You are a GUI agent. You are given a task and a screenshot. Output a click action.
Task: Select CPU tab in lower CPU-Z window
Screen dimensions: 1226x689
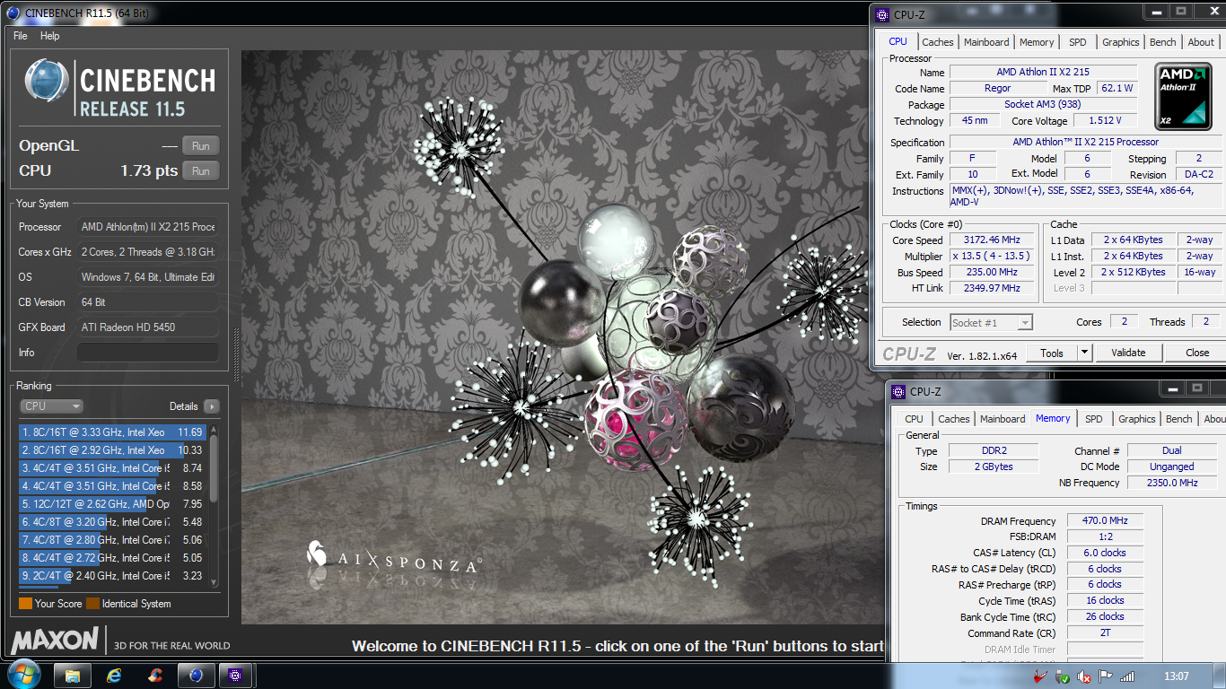pos(914,419)
